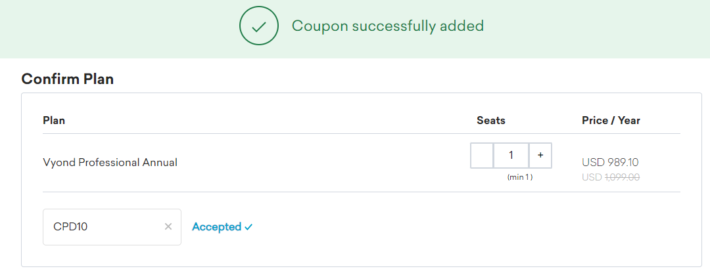
Task: Click the crossed-out original price USD 1,099.00
Action: [x=611, y=177]
